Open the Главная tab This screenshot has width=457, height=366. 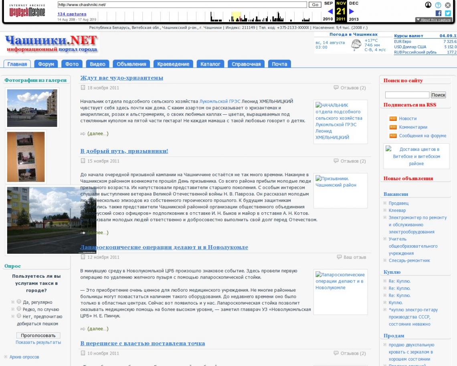tap(17, 64)
